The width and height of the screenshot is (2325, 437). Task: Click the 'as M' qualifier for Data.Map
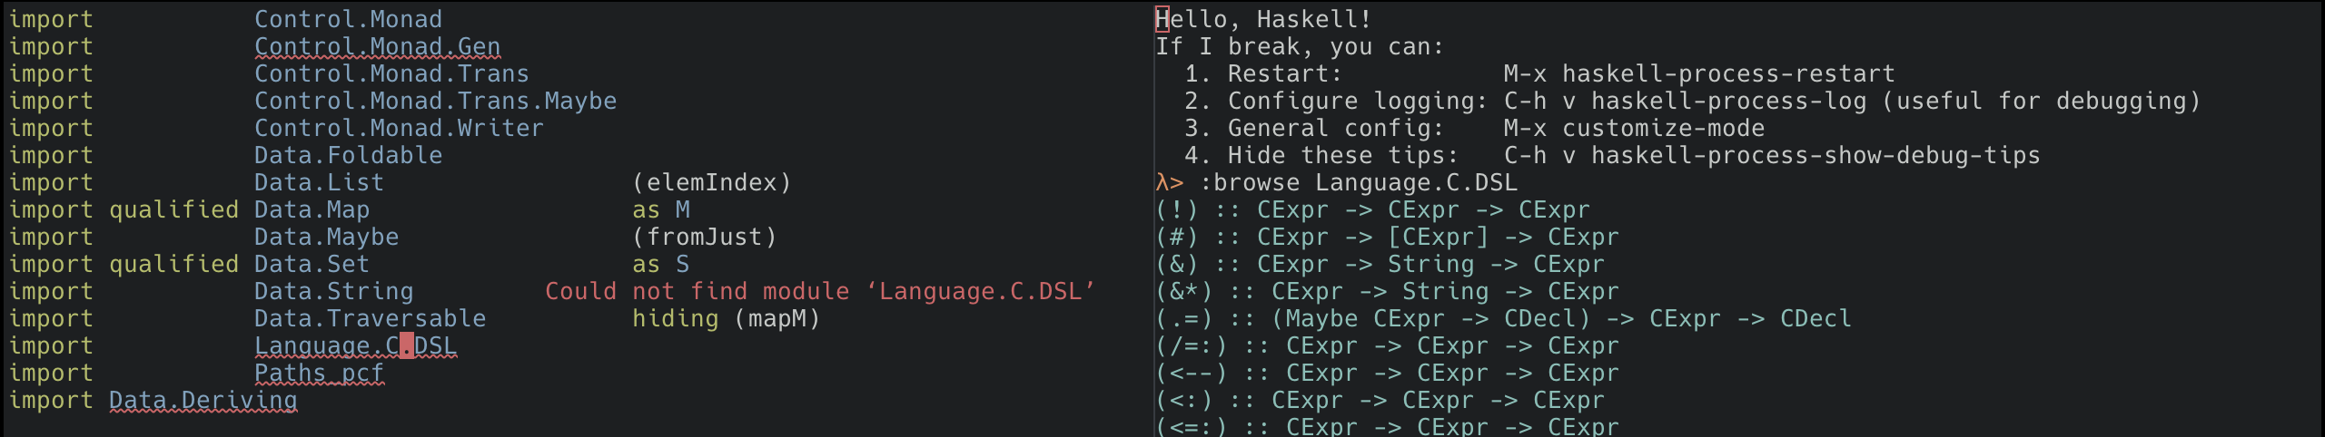[x=660, y=209]
